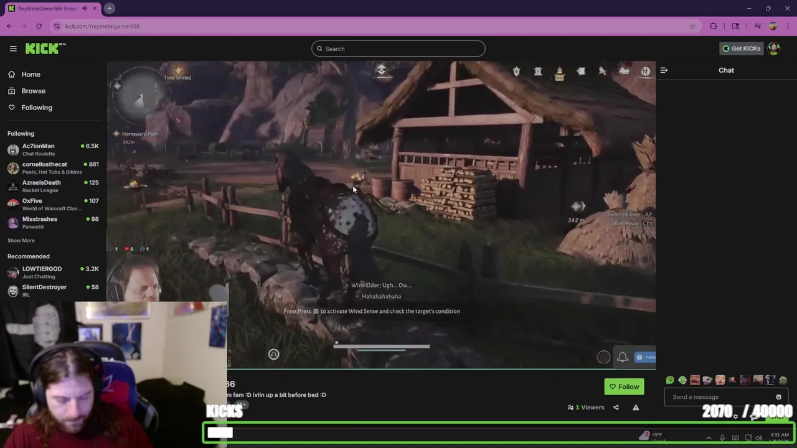Click the viewers count
The height and width of the screenshot is (448, 797).
click(x=586, y=408)
